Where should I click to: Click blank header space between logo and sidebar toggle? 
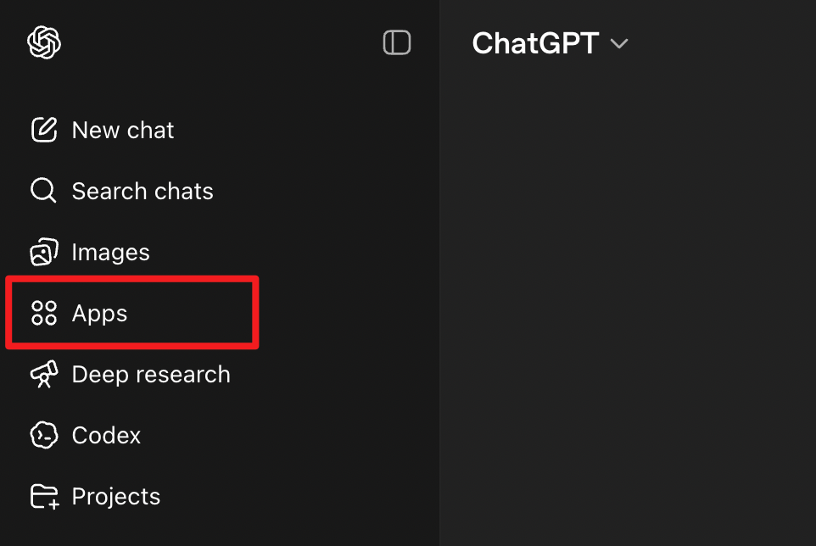click(221, 42)
